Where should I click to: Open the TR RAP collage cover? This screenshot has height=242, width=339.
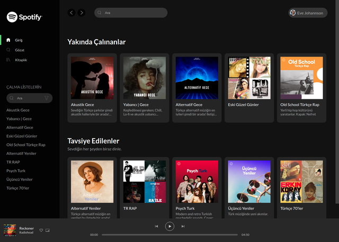[x=145, y=182]
